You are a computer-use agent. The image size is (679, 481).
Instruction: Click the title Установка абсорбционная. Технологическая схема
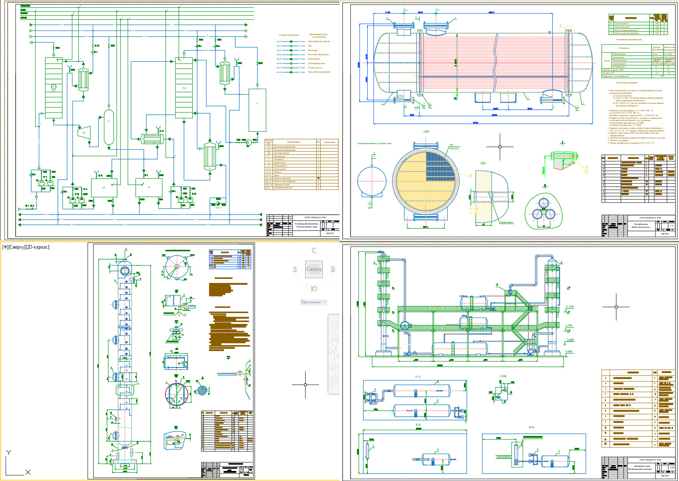[307, 225]
